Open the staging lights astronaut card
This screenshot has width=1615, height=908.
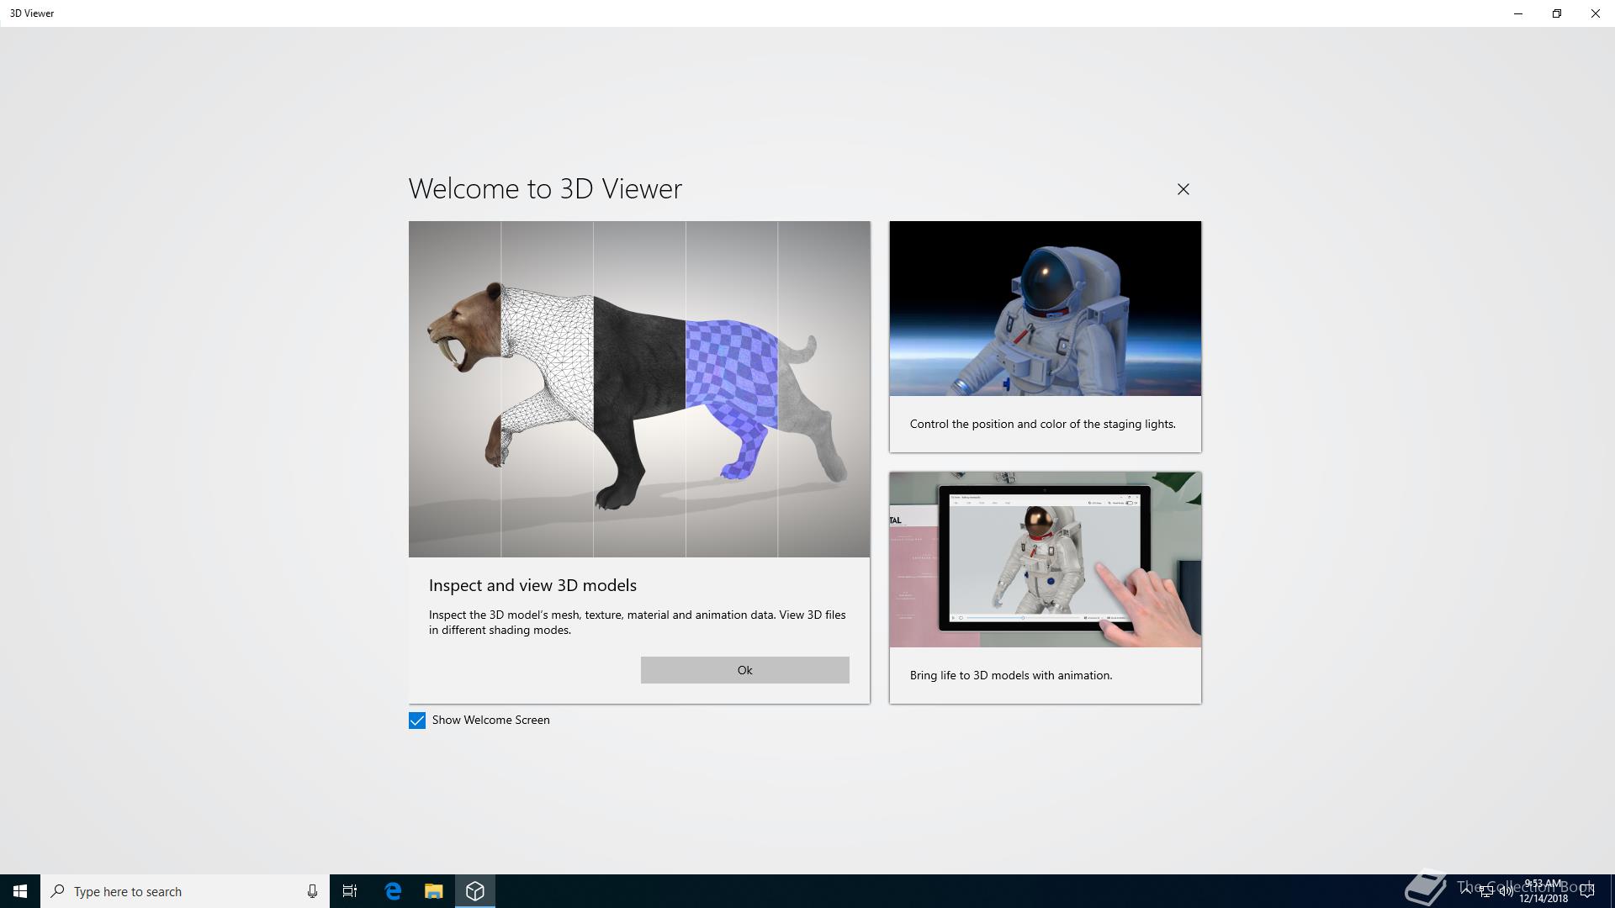(x=1045, y=335)
